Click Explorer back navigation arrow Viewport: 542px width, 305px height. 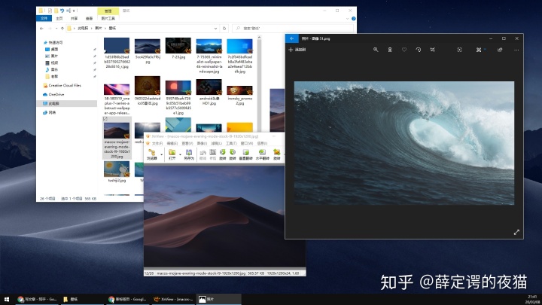[x=42, y=29]
